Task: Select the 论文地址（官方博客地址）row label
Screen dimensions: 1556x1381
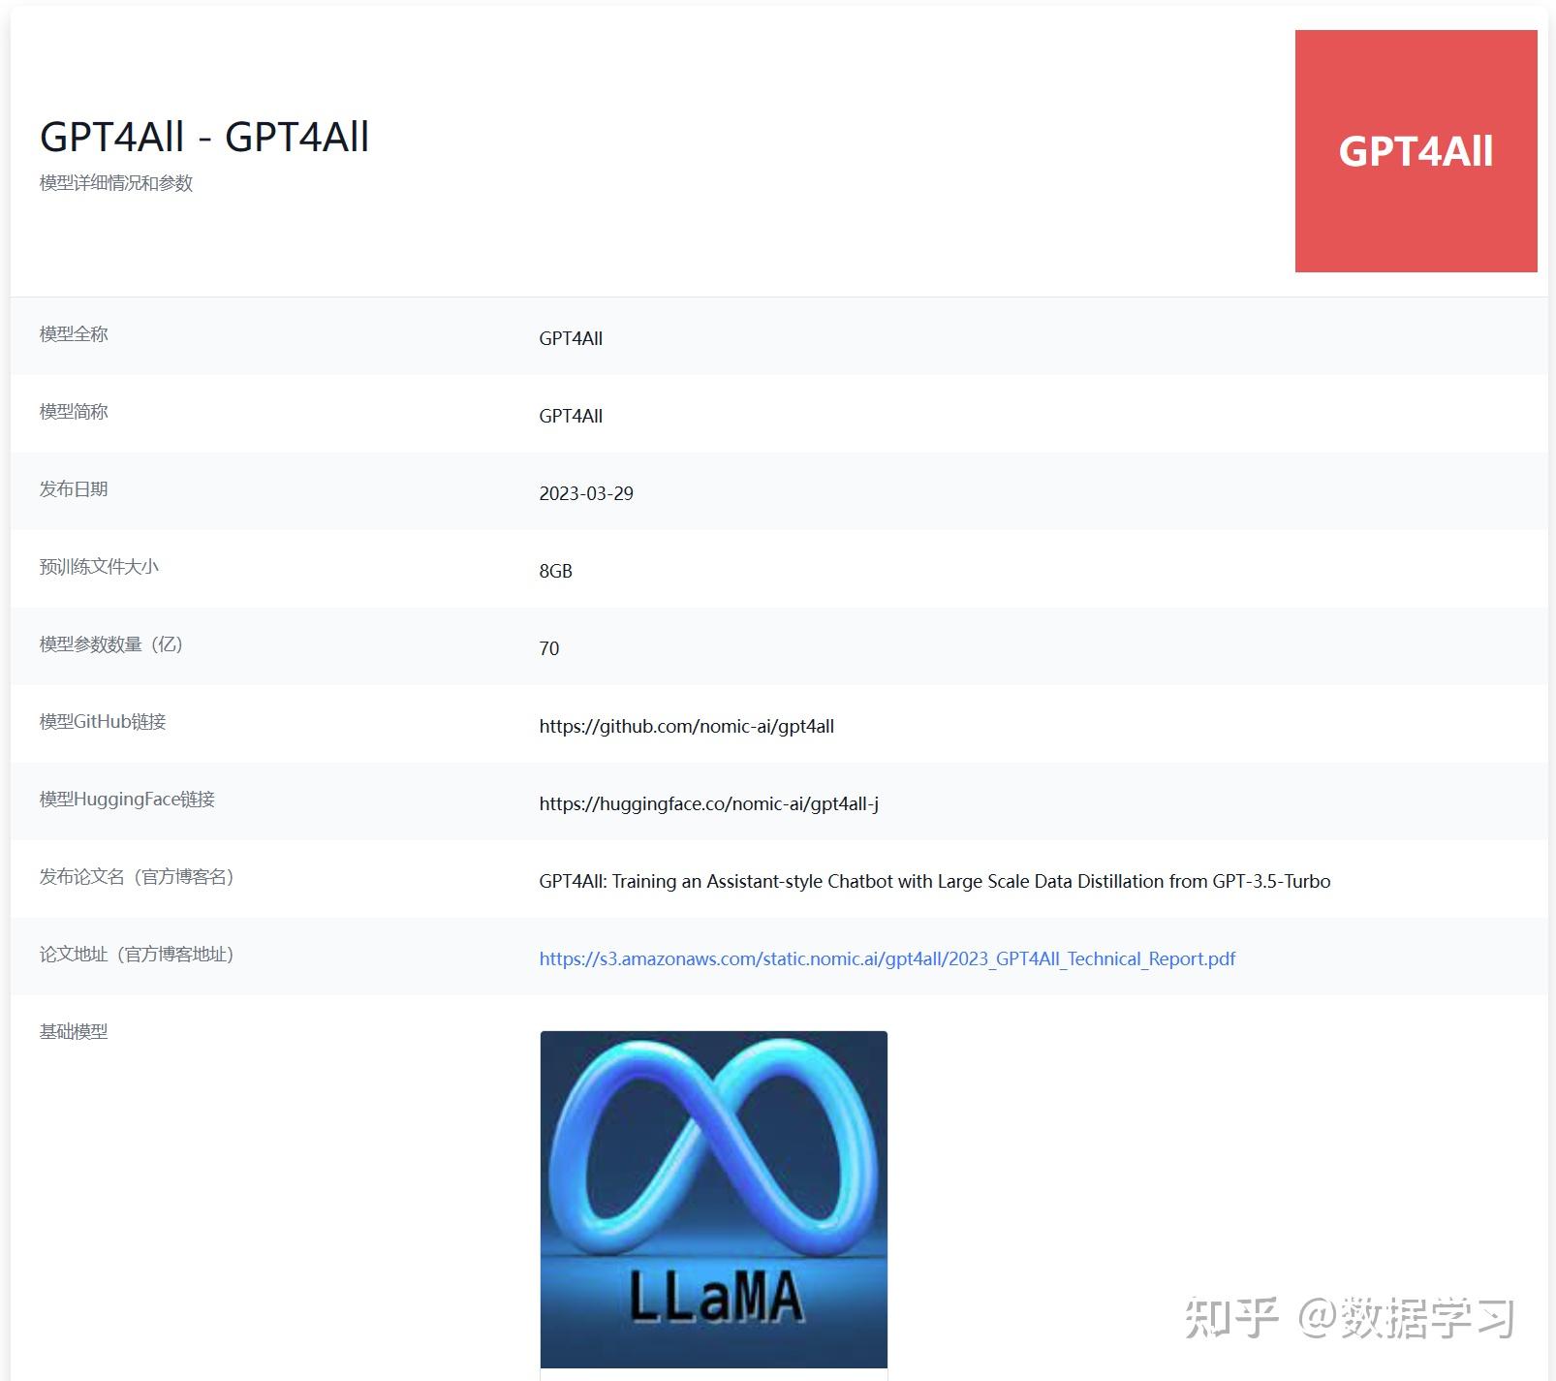Action: (136, 955)
